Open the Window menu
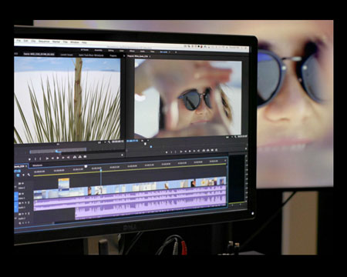The height and width of the screenshot is (277, 347). pos(75,42)
